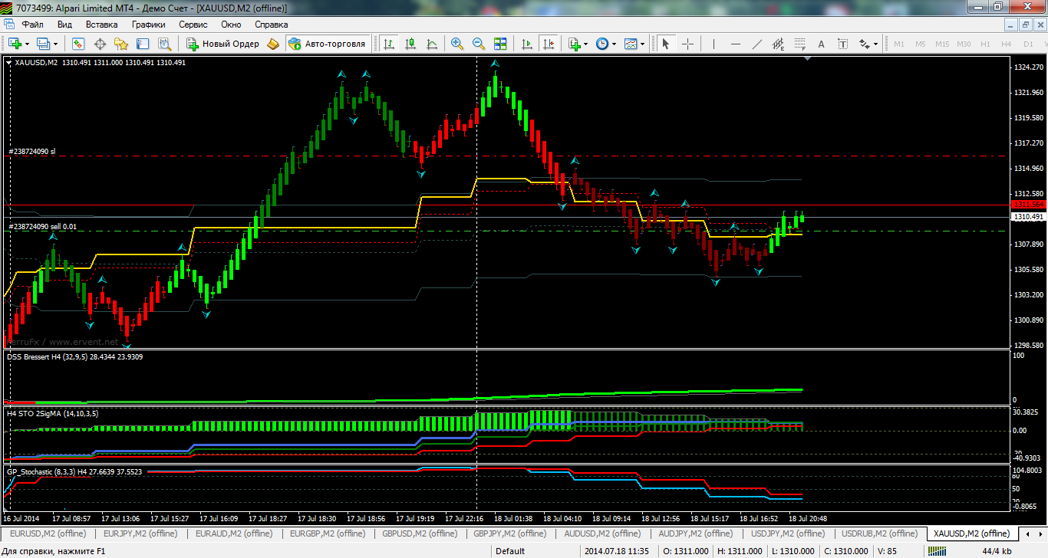Click the chart shift triangle marker
This screenshot has height=558, width=1048.
806,59
